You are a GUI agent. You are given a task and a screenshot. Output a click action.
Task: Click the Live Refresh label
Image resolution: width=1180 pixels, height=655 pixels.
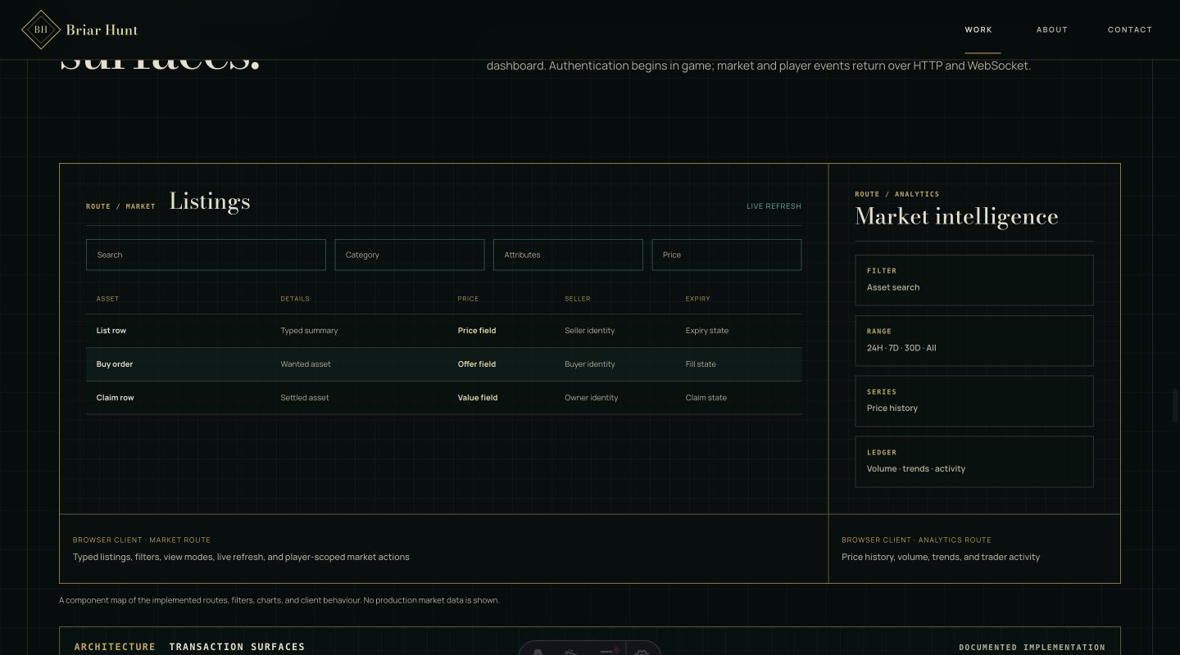(x=774, y=206)
